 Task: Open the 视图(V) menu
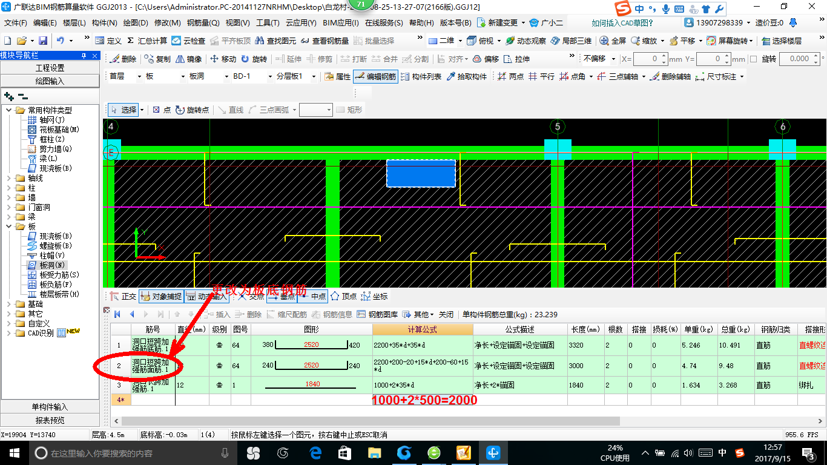[237, 22]
